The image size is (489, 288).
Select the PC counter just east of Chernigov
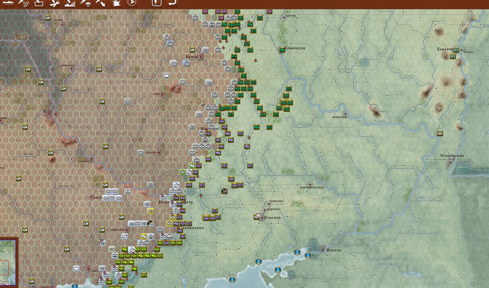(x=99, y=69)
